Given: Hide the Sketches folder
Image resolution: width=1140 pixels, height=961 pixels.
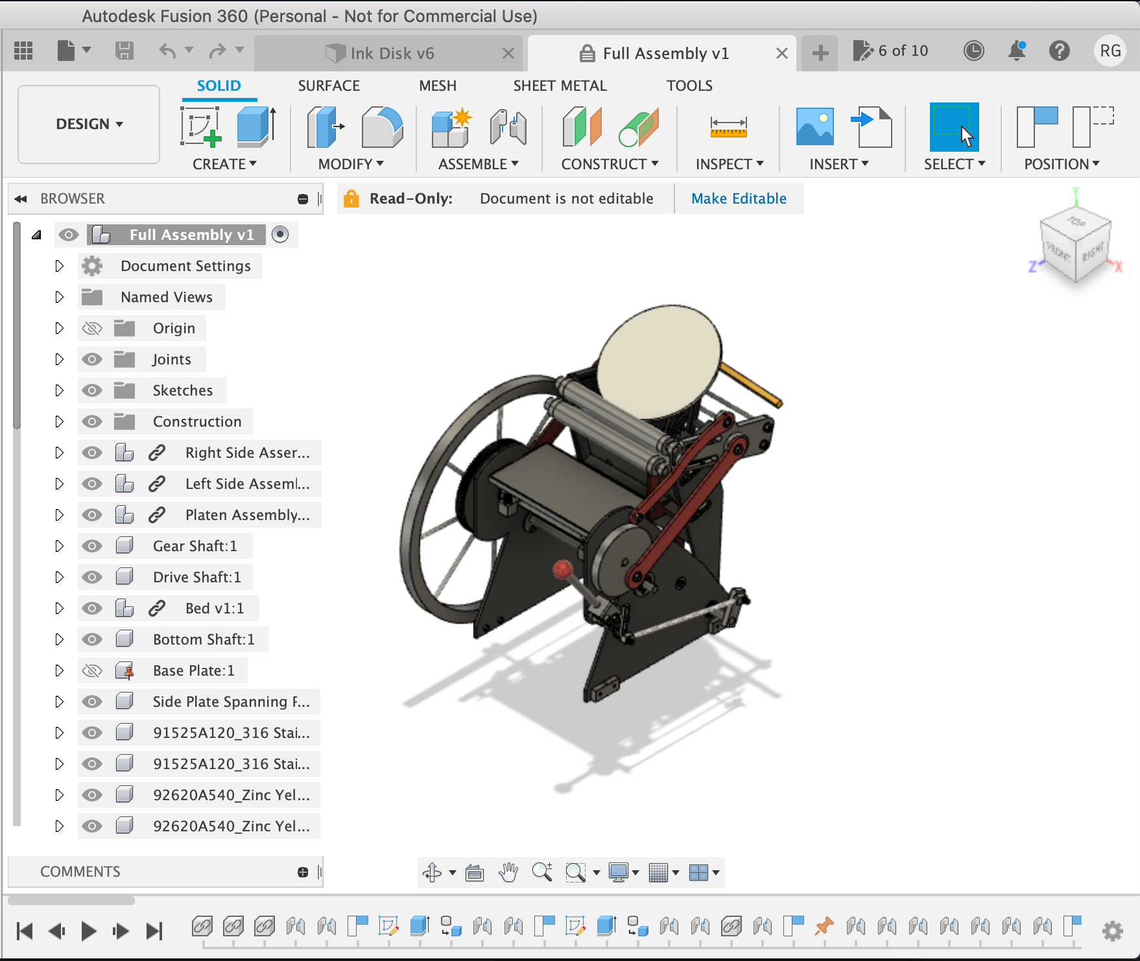Looking at the screenshot, I should tap(92, 390).
